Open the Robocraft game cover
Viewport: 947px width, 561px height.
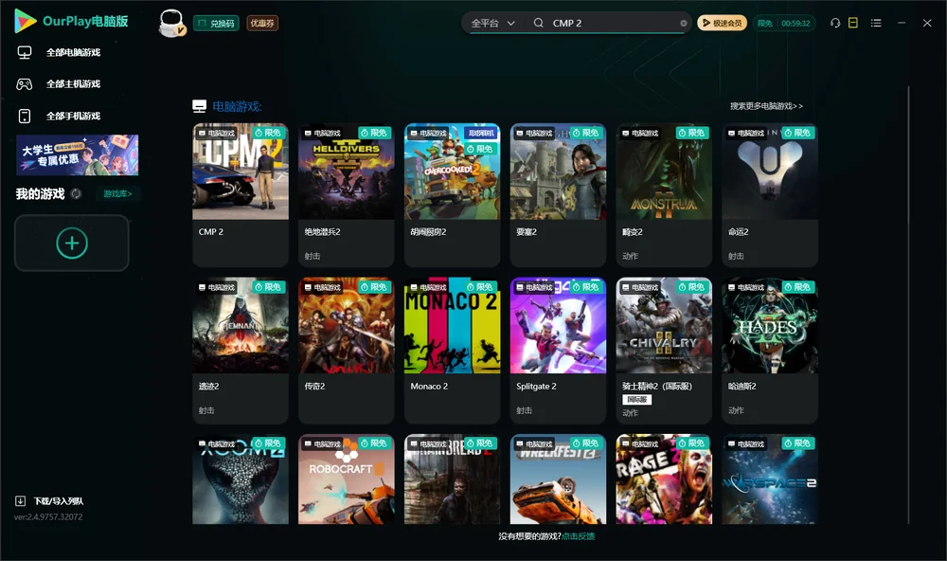tap(346, 480)
